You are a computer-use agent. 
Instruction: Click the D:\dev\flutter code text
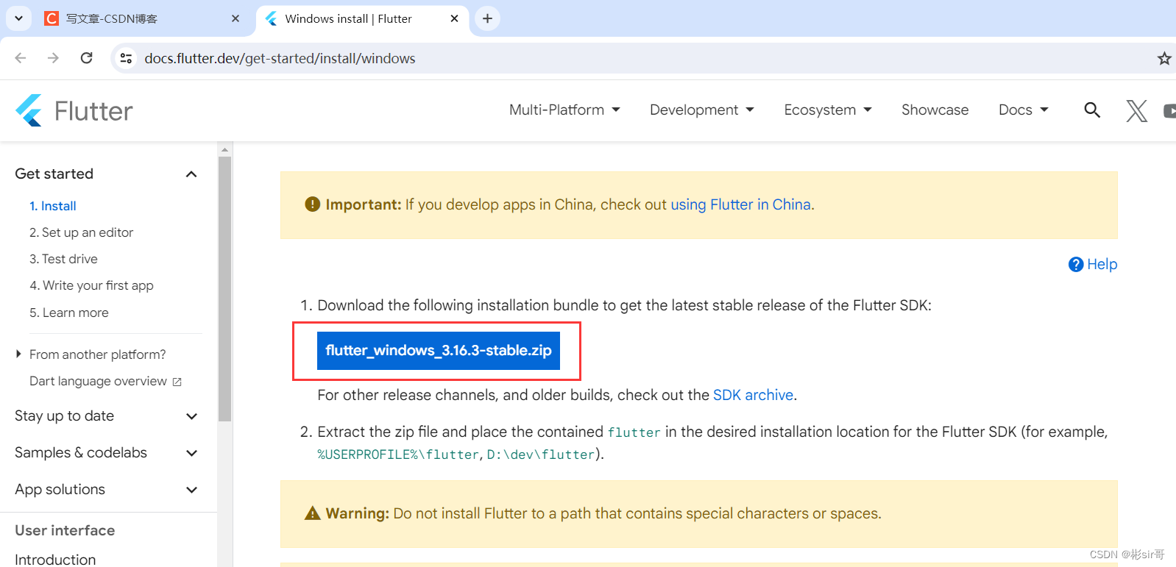click(541, 454)
